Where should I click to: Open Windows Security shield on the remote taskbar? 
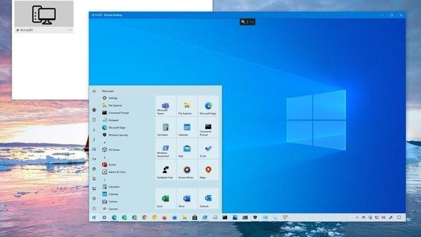255,217
